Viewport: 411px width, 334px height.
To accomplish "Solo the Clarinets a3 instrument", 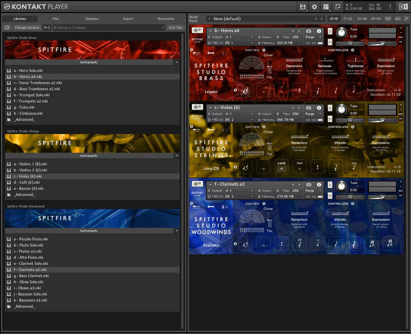I will (330, 185).
